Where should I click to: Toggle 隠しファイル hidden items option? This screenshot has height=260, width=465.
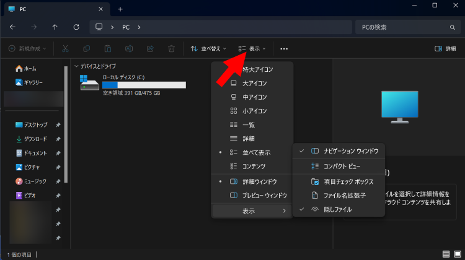[339, 209]
